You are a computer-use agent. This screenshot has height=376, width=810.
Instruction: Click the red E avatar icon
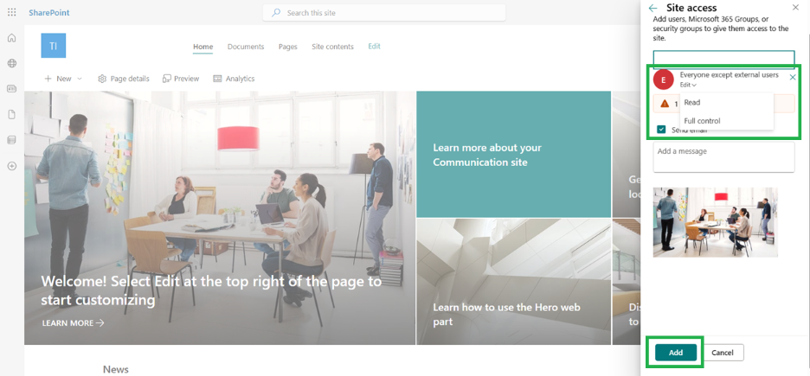pyautogui.click(x=663, y=80)
